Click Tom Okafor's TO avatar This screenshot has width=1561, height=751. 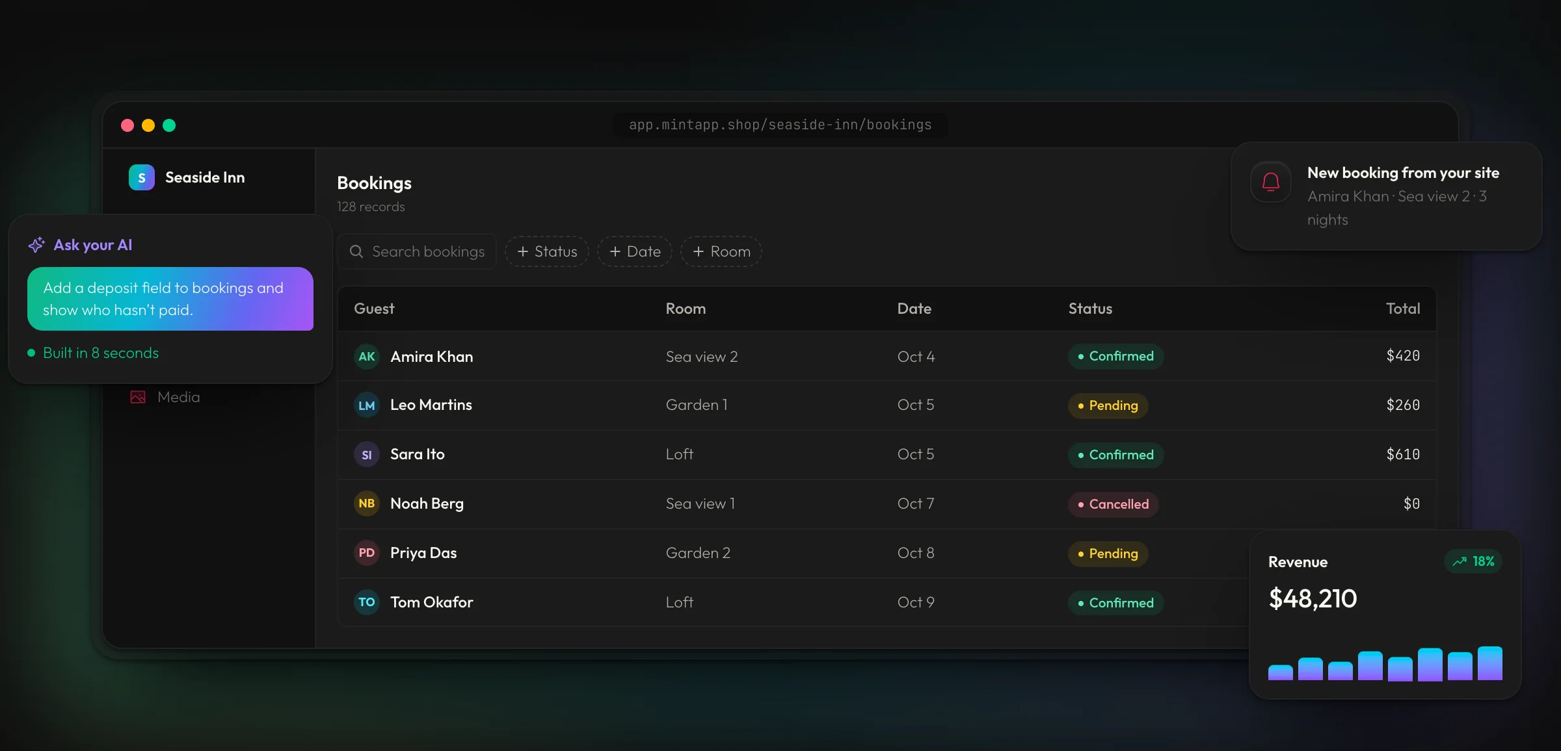tap(367, 602)
